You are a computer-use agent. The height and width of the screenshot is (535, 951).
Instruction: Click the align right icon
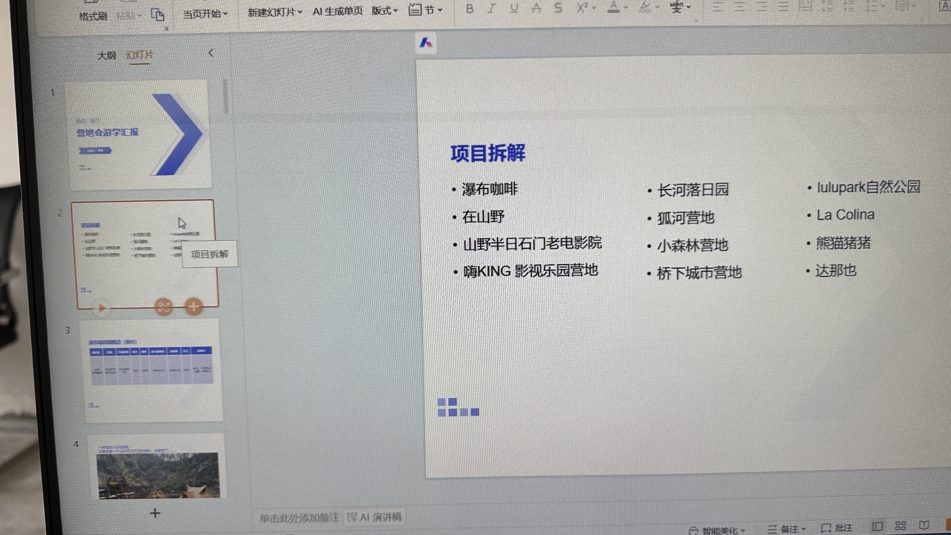click(x=761, y=7)
